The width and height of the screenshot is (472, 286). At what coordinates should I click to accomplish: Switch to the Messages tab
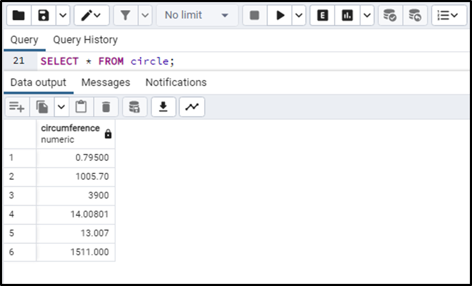106,83
